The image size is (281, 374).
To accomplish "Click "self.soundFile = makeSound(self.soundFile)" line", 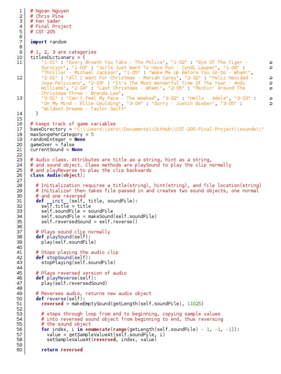I will pos(99,217).
